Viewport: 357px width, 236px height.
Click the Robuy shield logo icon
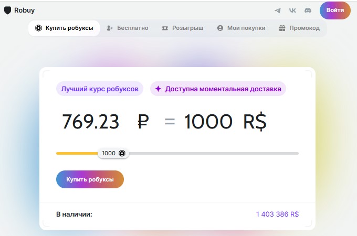click(x=7, y=10)
